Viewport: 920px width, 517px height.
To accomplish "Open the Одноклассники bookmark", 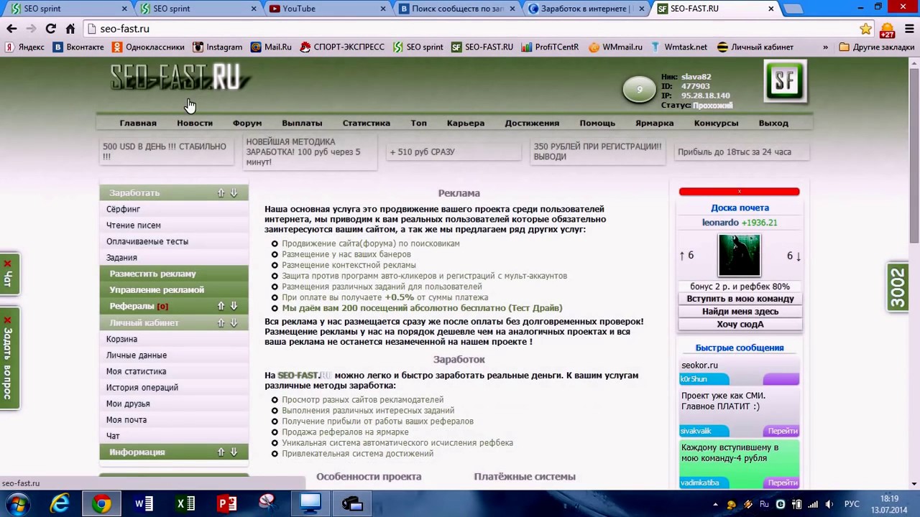I will (x=149, y=47).
